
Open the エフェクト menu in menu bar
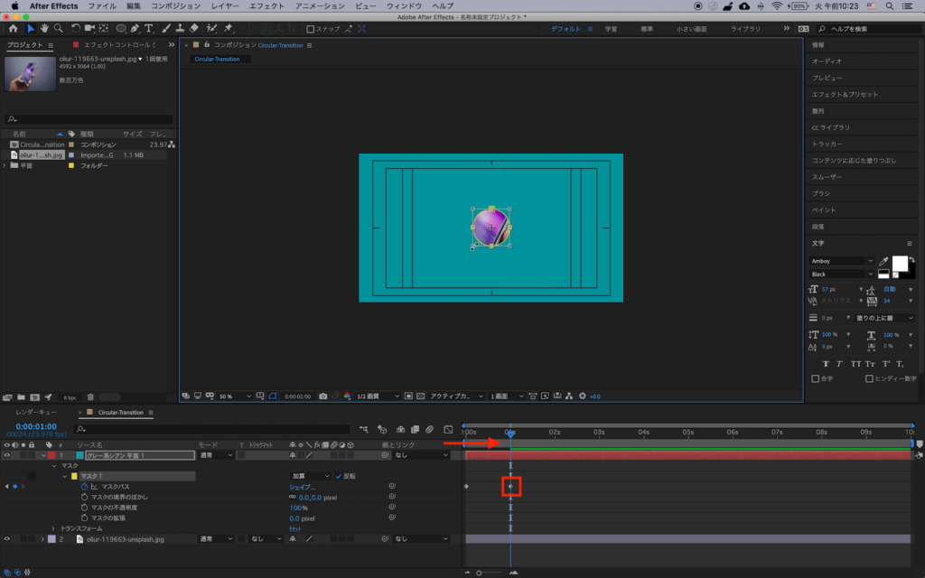click(x=266, y=5)
